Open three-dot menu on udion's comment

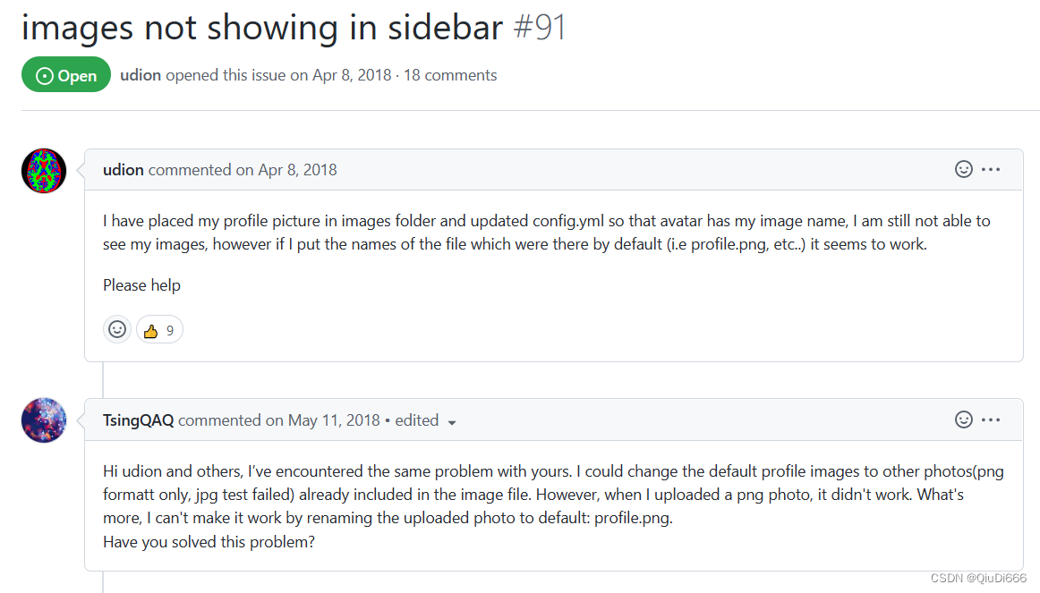click(991, 170)
